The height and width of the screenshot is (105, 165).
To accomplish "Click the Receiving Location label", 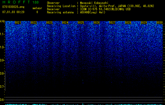I will tap(61, 6).
